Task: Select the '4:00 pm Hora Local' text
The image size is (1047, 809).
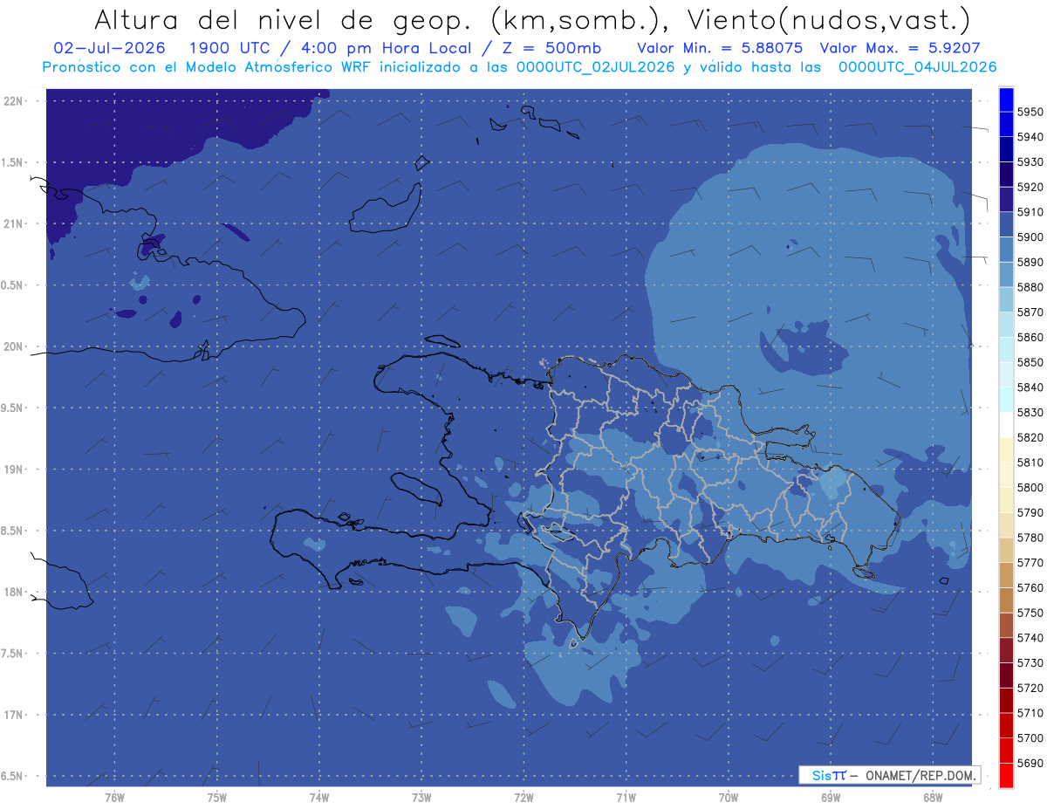Action: 387,48
